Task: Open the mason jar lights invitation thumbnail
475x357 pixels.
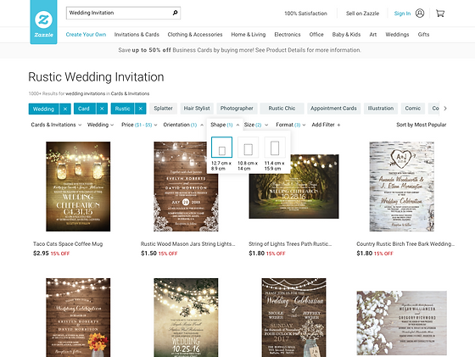Action: (78, 187)
